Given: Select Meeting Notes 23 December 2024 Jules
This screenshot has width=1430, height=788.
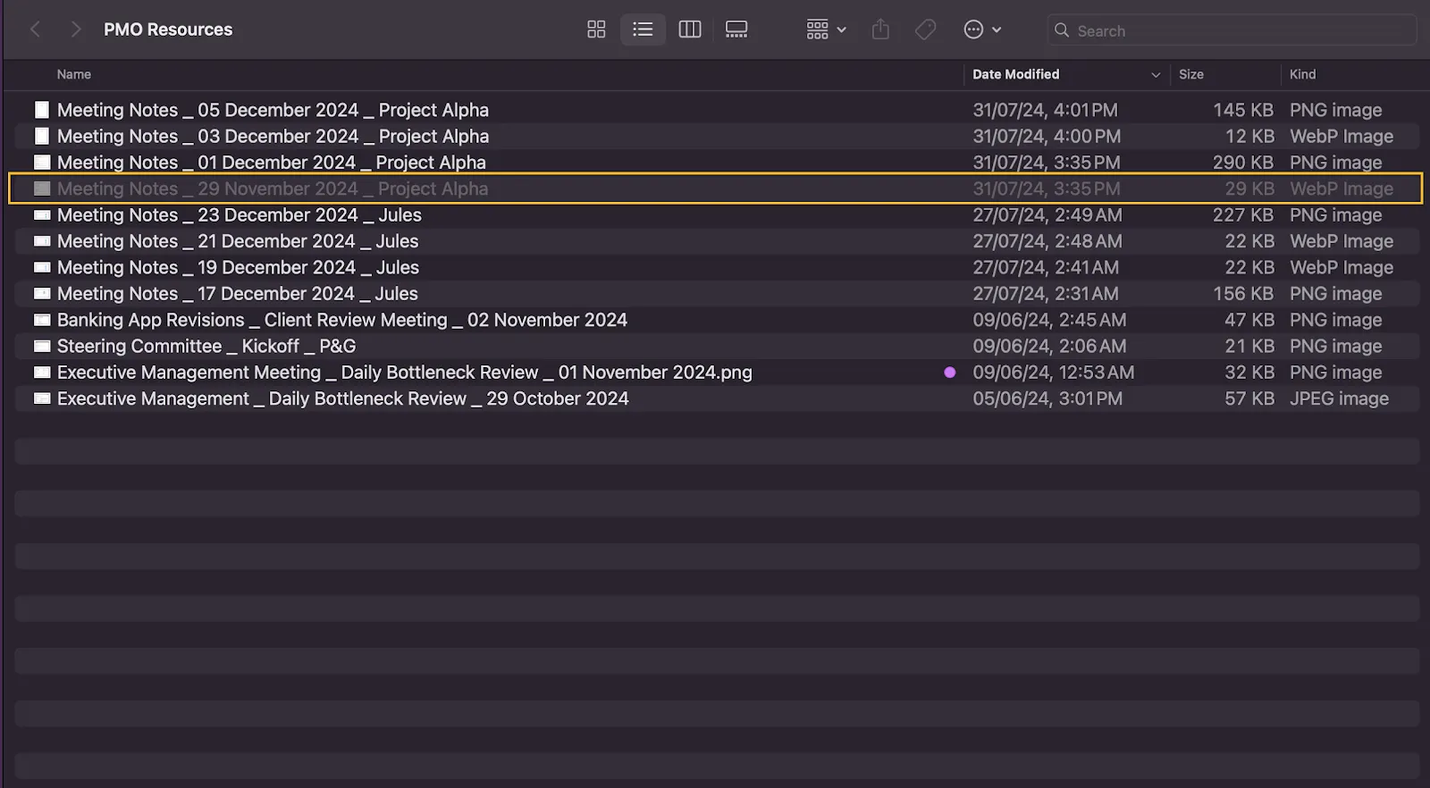Looking at the screenshot, I should pos(717,214).
